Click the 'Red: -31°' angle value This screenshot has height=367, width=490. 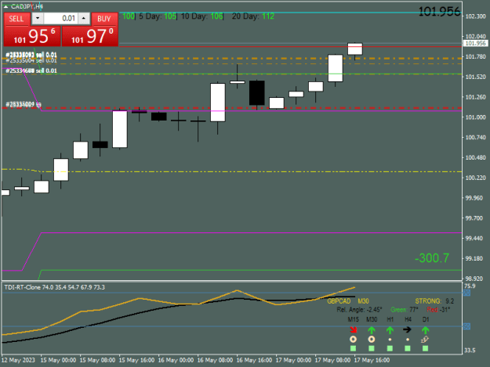click(438, 310)
